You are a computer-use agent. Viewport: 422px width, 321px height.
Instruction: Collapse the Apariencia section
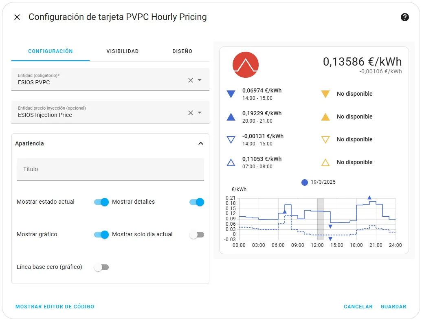(201, 143)
